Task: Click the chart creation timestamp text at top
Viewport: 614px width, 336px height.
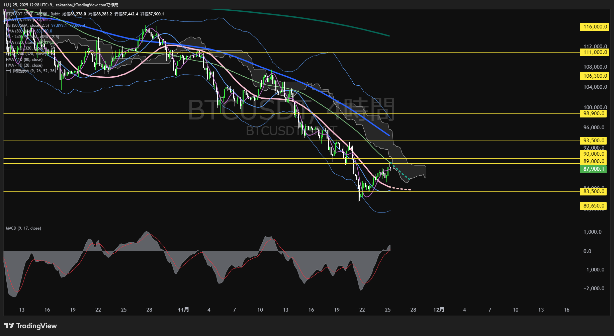Action: [60, 5]
